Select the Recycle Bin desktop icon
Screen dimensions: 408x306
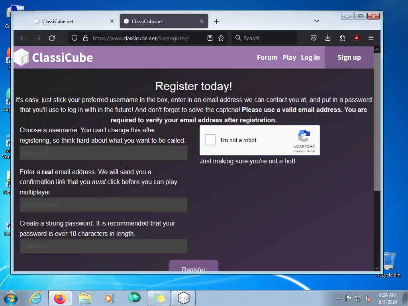pos(388,265)
